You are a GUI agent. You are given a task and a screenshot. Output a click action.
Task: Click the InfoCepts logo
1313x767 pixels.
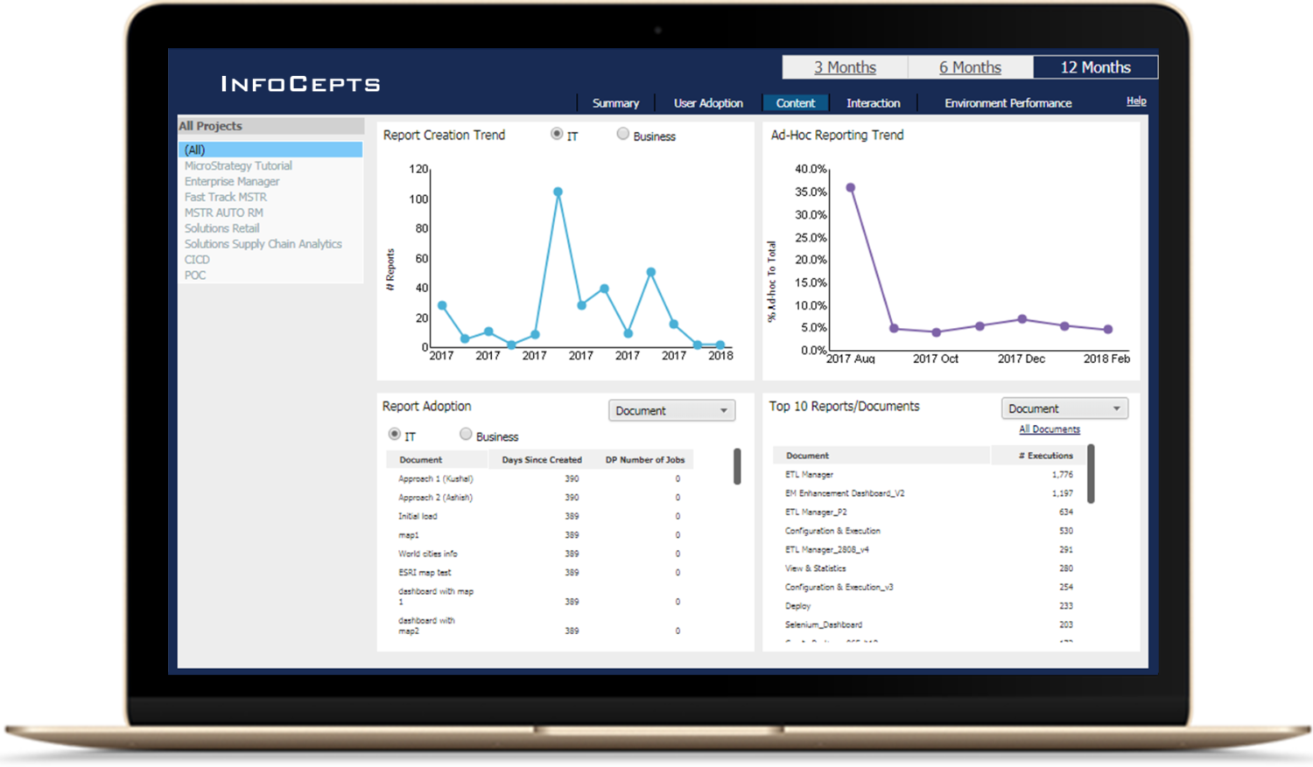(300, 84)
